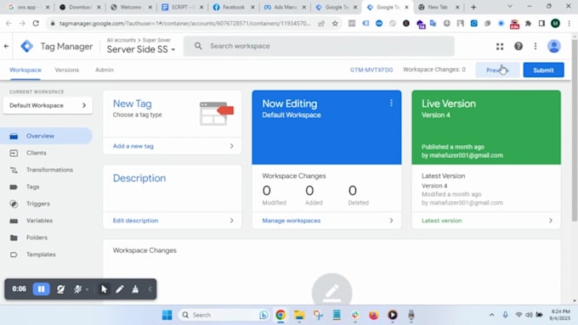
Task: Open the Google account avatar
Action: (x=553, y=47)
